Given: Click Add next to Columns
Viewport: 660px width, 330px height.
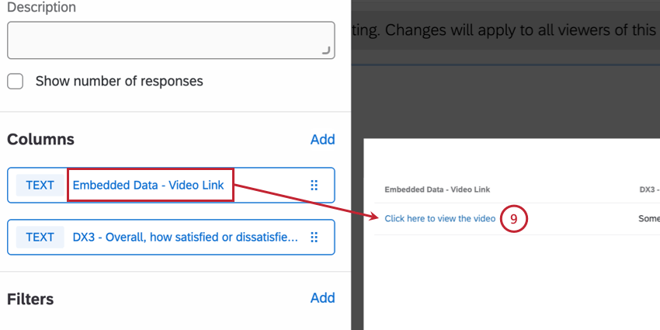Looking at the screenshot, I should (x=322, y=140).
